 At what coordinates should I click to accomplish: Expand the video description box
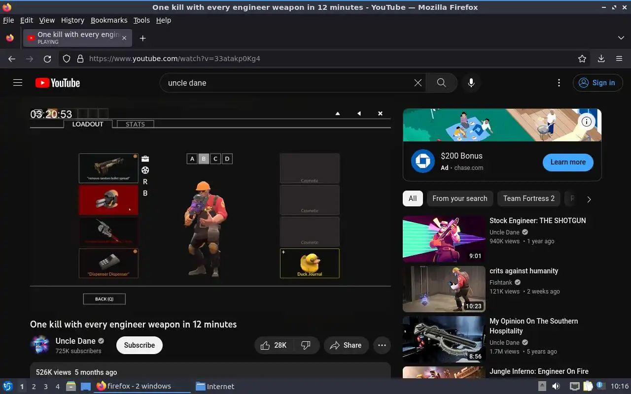click(x=210, y=371)
